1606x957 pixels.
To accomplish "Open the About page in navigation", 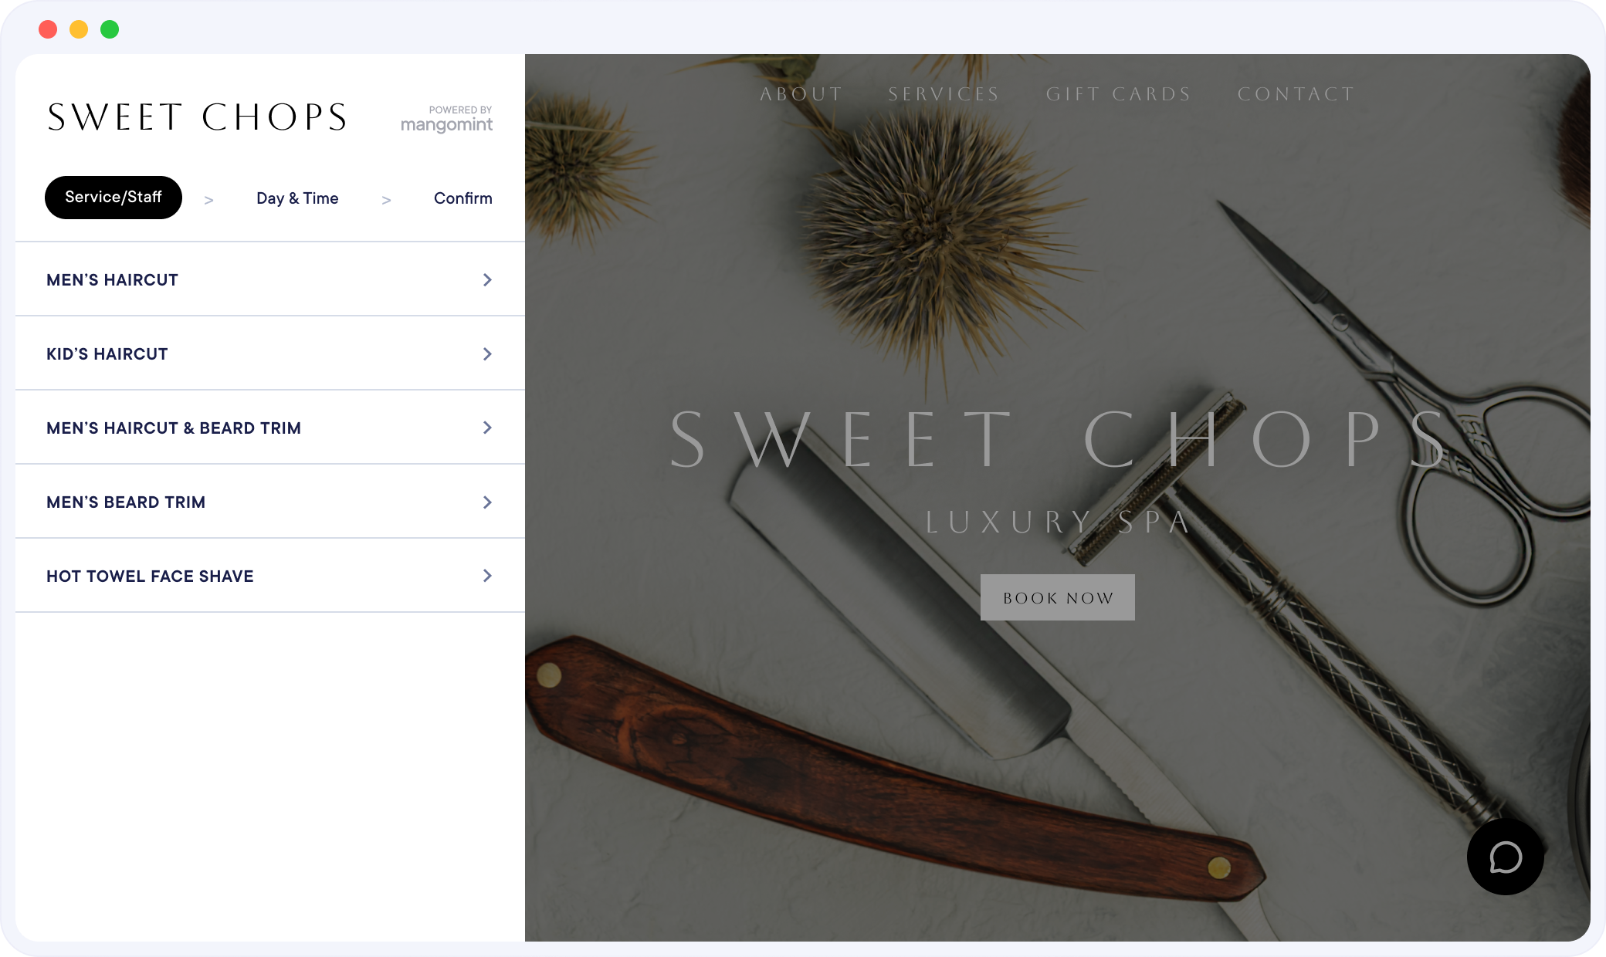I will pyautogui.click(x=801, y=94).
